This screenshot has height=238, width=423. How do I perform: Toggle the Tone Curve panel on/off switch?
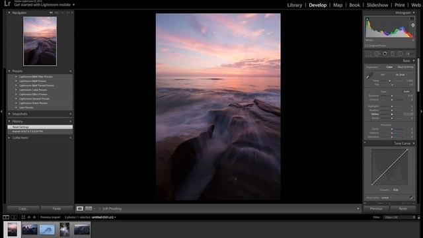coord(365,143)
